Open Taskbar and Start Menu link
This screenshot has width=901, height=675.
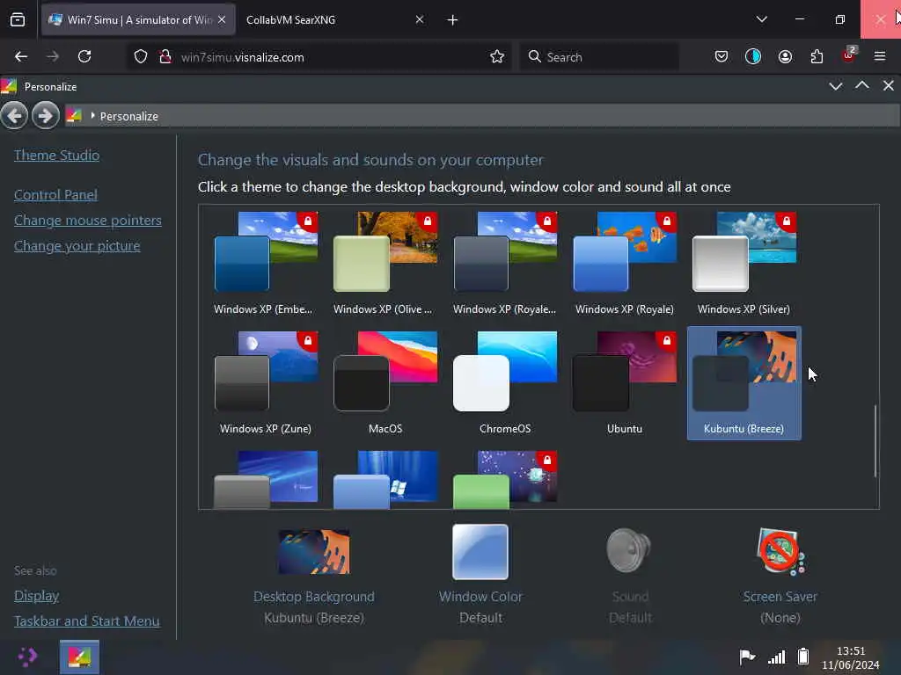coord(87,621)
